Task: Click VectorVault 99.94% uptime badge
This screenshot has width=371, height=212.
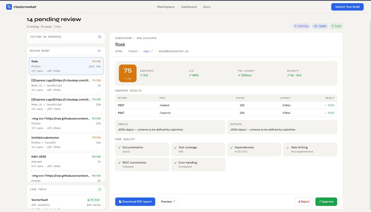Action: 93,200
